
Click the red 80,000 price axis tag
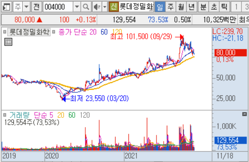tap(230, 53)
